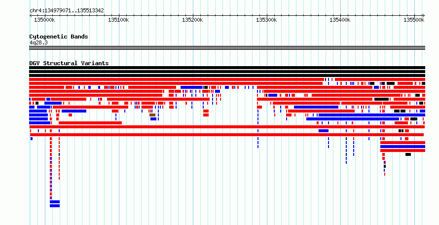
Task: Select the topmost black structural variant bar
Action: click(227, 68)
